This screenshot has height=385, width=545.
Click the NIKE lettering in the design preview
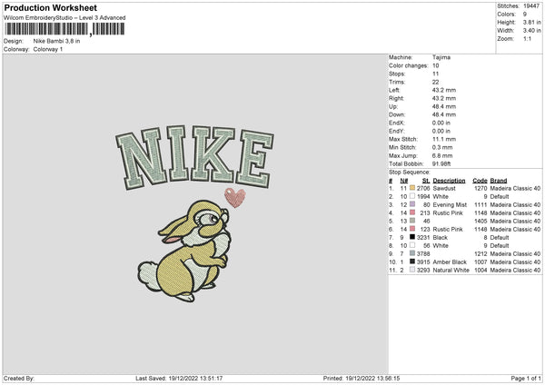coord(194,157)
